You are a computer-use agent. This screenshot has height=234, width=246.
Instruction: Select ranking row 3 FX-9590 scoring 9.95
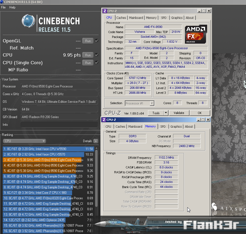(48, 160)
